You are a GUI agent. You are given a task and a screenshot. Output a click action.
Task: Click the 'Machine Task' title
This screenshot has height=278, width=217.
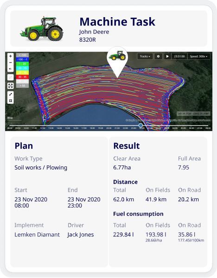coord(117,22)
